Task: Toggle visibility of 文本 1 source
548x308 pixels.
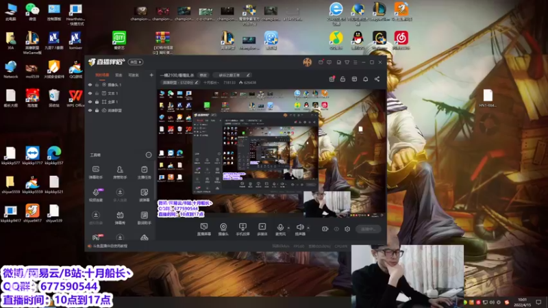Action: click(90, 93)
